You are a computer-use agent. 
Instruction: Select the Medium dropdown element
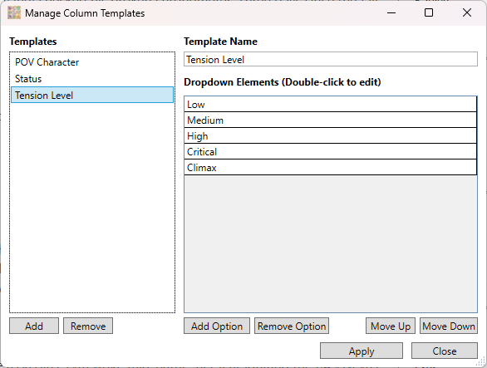[x=331, y=120]
